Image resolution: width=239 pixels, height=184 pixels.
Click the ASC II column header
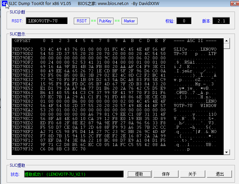195,41
